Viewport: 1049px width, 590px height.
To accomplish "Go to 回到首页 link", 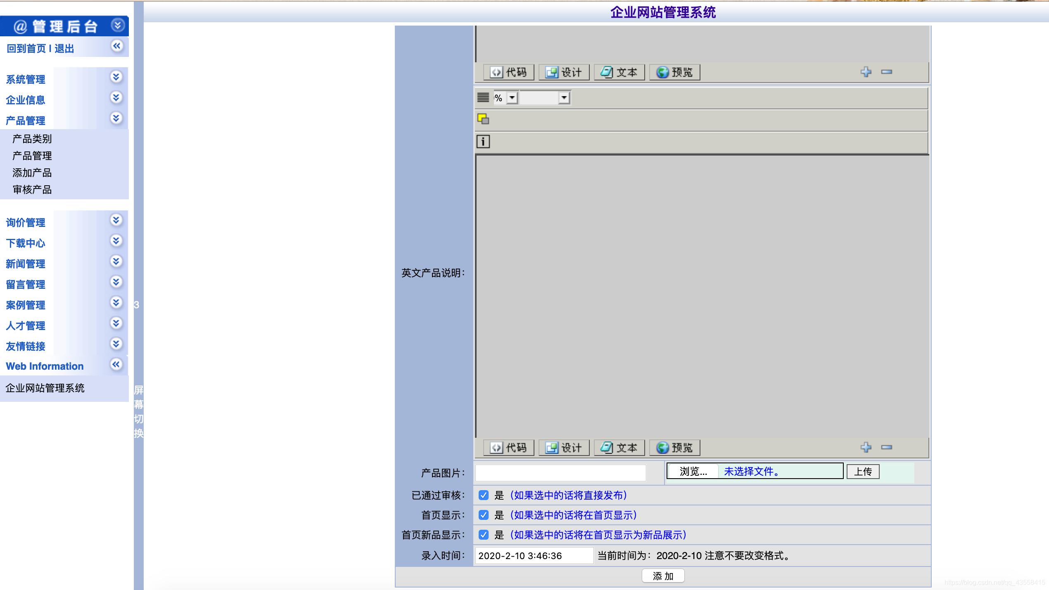I will click(x=26, y=49).
